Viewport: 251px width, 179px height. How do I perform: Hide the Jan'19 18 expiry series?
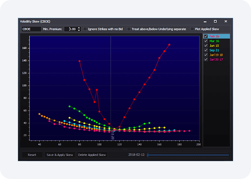[x=206, y=55]
